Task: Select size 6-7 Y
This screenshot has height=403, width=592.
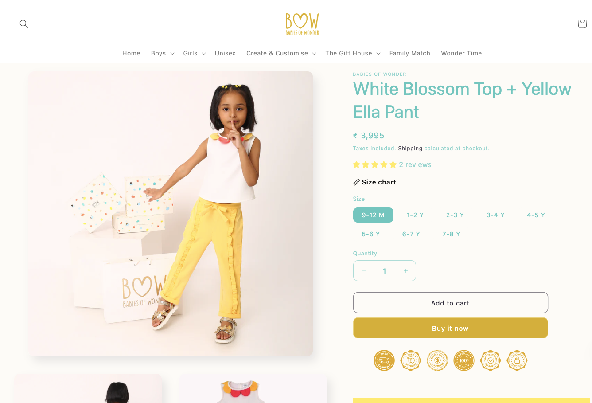Action: pyautogui.click(x=411, y=234)
